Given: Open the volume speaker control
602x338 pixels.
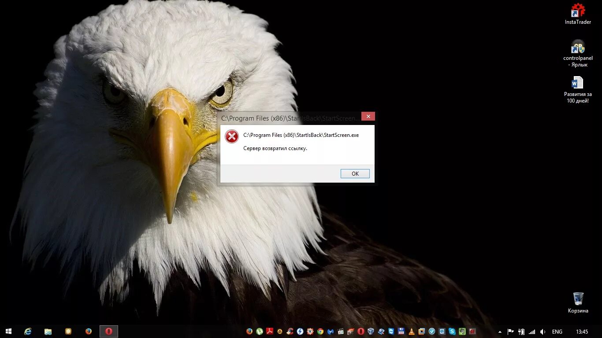Looking at the screenshot, I should point(543,332).
